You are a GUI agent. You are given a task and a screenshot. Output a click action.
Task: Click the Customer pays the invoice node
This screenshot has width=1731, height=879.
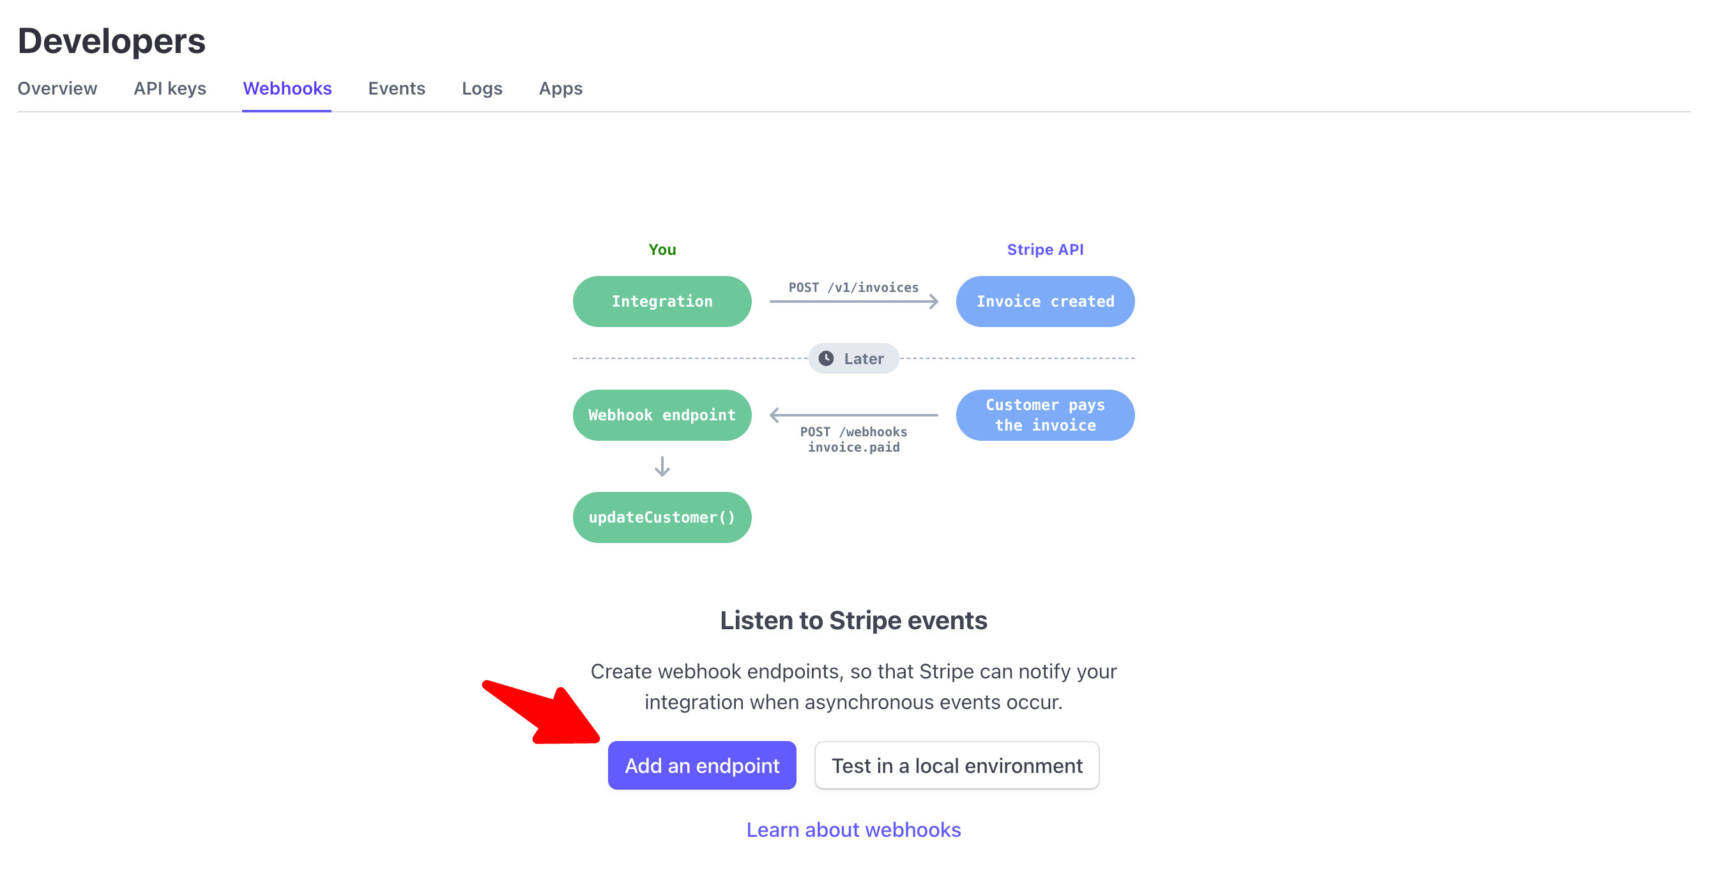pyautogui.click(x=1045, y=415)
